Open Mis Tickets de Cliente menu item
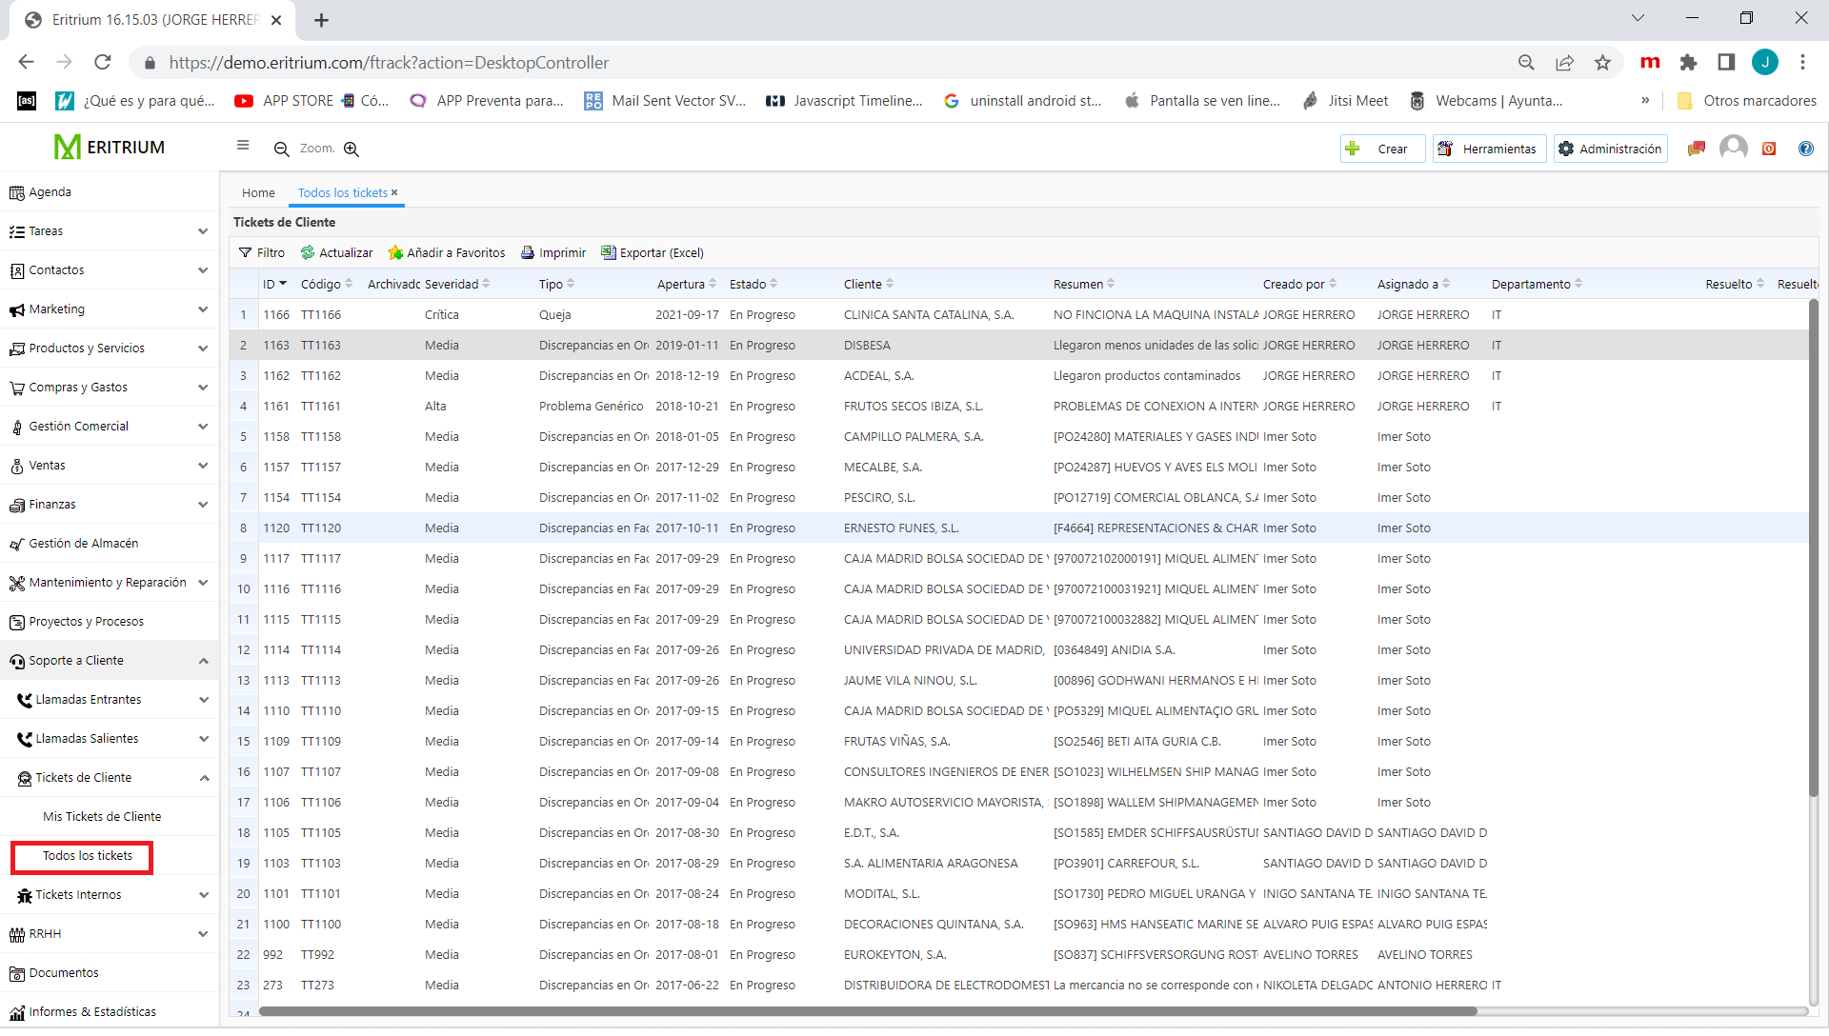 point(102,817)
